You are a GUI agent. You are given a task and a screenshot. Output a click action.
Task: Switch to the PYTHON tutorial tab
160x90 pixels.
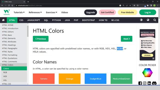click(x=56, y=20)
